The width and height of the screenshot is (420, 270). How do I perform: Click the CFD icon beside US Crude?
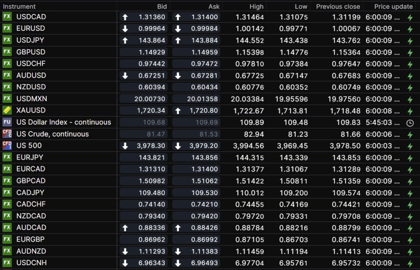(x=7, y=134)
